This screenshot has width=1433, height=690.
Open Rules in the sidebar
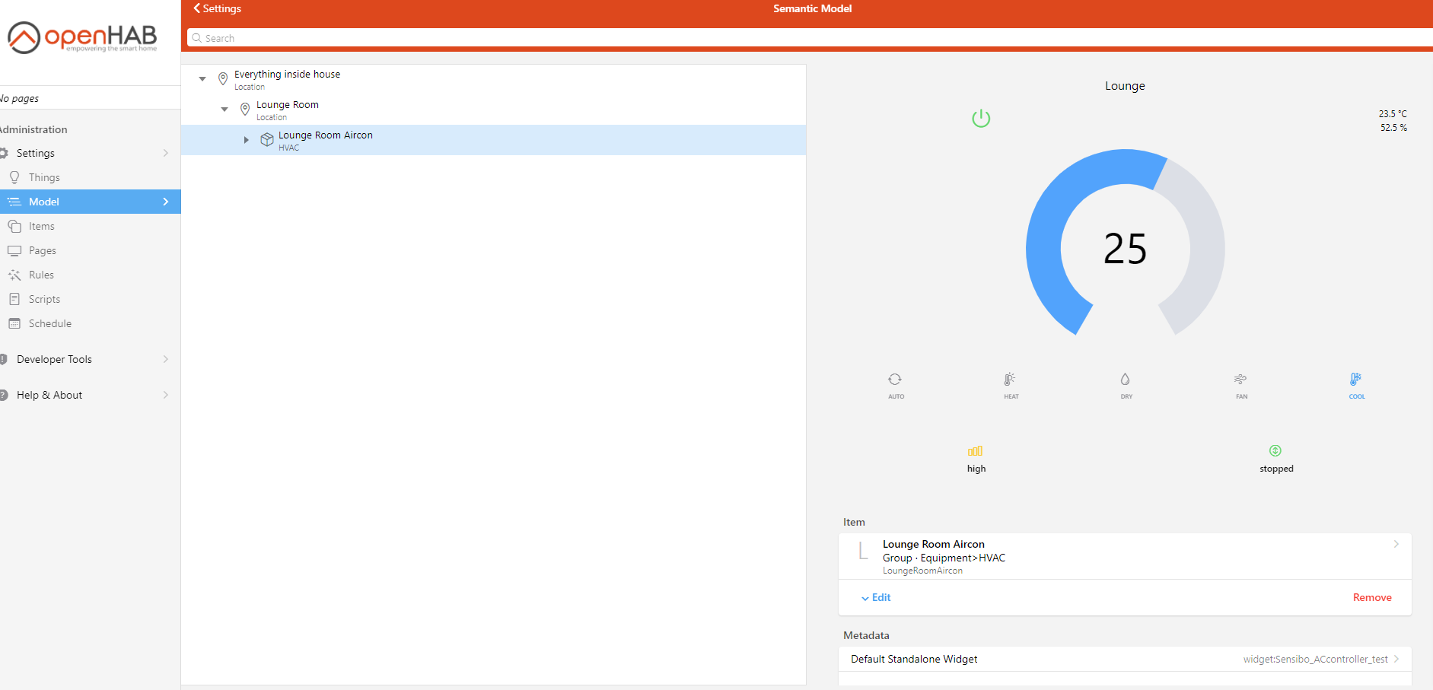90,275
